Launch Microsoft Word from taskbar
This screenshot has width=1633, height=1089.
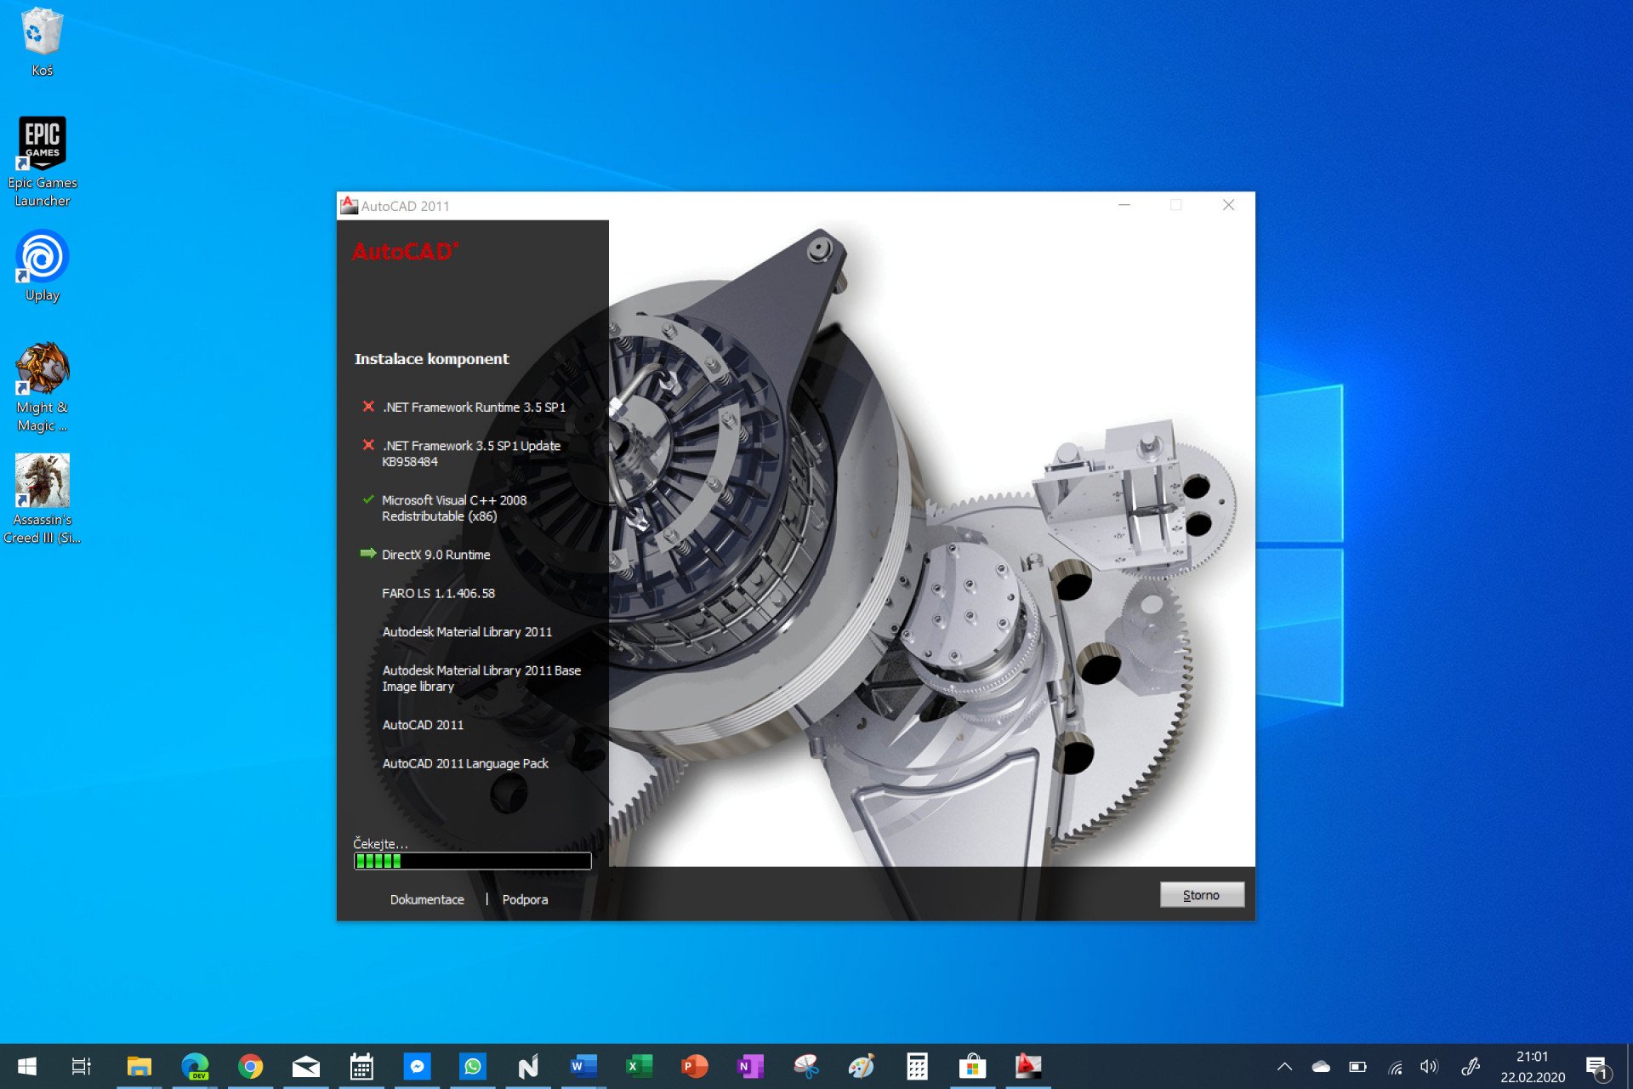(x=583, y=1066)
